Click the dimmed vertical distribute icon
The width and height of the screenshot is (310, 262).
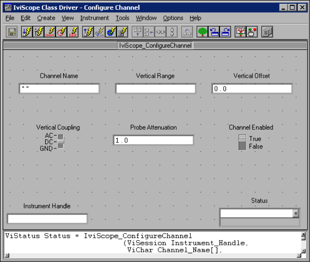[x=172, y=32]
